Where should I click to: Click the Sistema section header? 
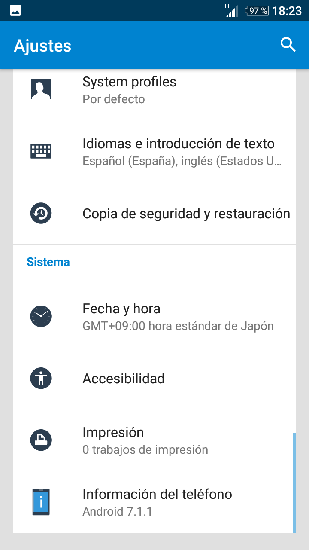pyautogui.click(x=48, y=262)
